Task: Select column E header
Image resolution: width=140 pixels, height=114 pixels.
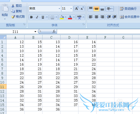Action: (x=87, y=37)
